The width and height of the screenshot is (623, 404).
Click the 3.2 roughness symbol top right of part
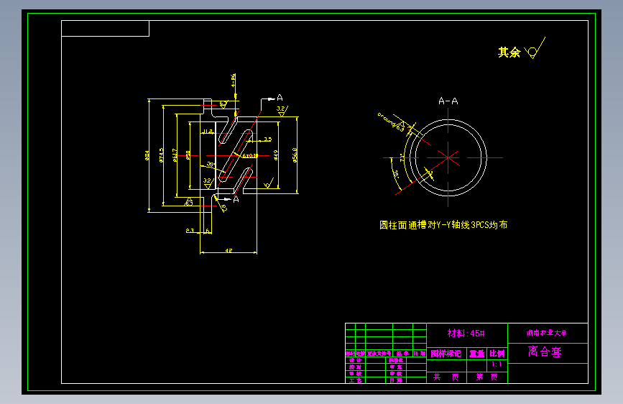coord(282,111)
